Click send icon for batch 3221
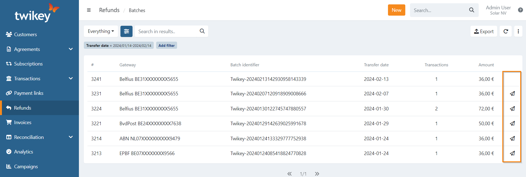The width and height of the screenshot is (526, 177). 512,124
